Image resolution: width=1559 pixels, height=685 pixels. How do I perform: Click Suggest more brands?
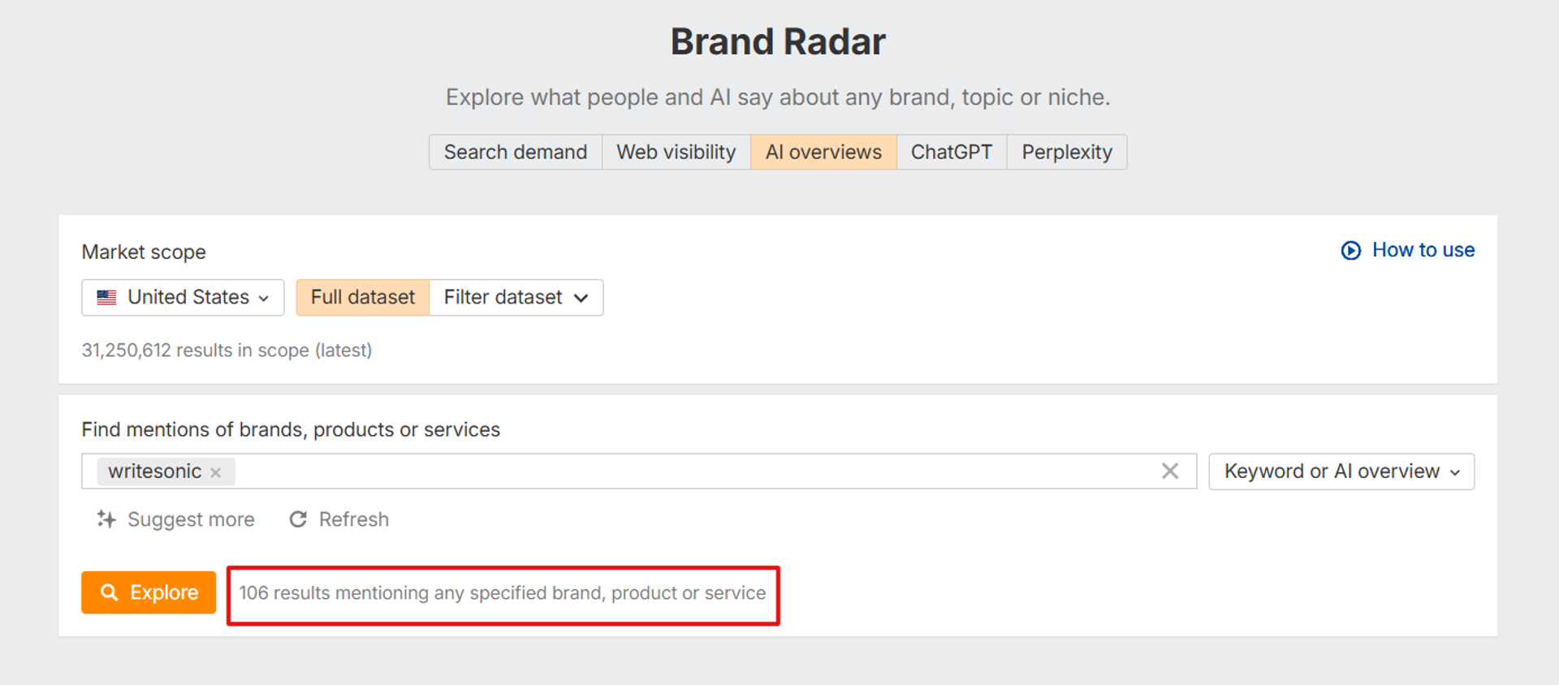[175, 519]
